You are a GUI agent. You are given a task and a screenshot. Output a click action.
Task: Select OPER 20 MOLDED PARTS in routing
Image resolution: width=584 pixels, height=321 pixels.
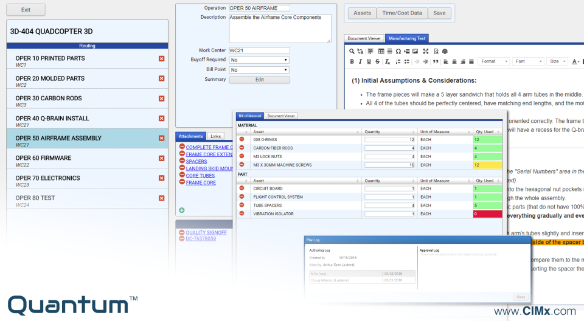coord(87,78)
